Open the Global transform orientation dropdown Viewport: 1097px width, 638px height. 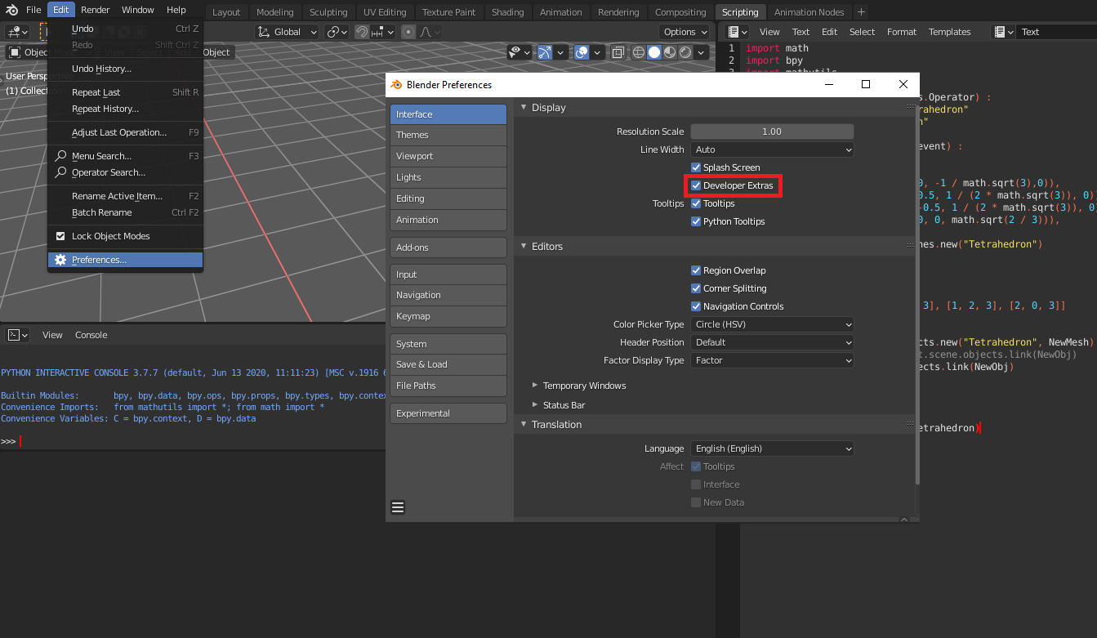pyautogui.click(x=288, y=32)
